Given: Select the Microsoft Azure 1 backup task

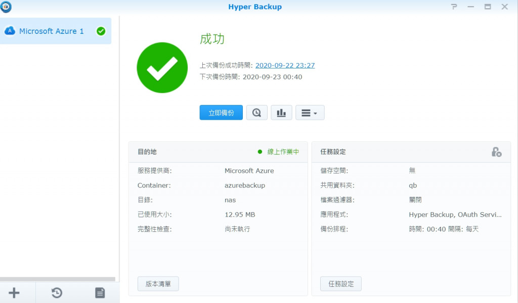Looking at the screenshot, I should (x=56, y=31).
